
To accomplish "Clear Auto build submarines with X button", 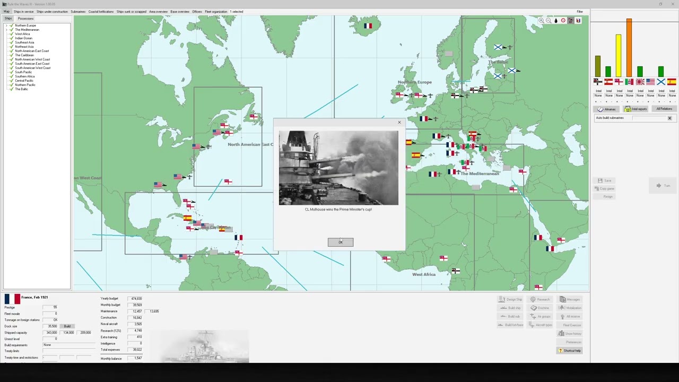I will (x=669, y=118).
